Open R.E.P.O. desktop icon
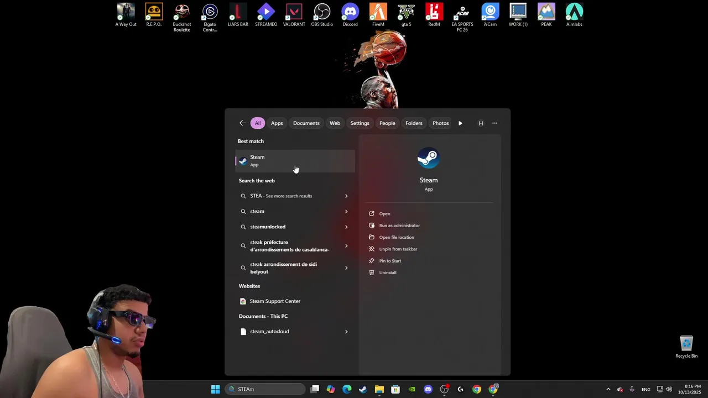 tap(154, 15)
